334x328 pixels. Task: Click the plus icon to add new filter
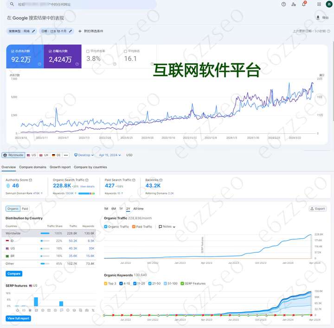click(x=80, y=31)
